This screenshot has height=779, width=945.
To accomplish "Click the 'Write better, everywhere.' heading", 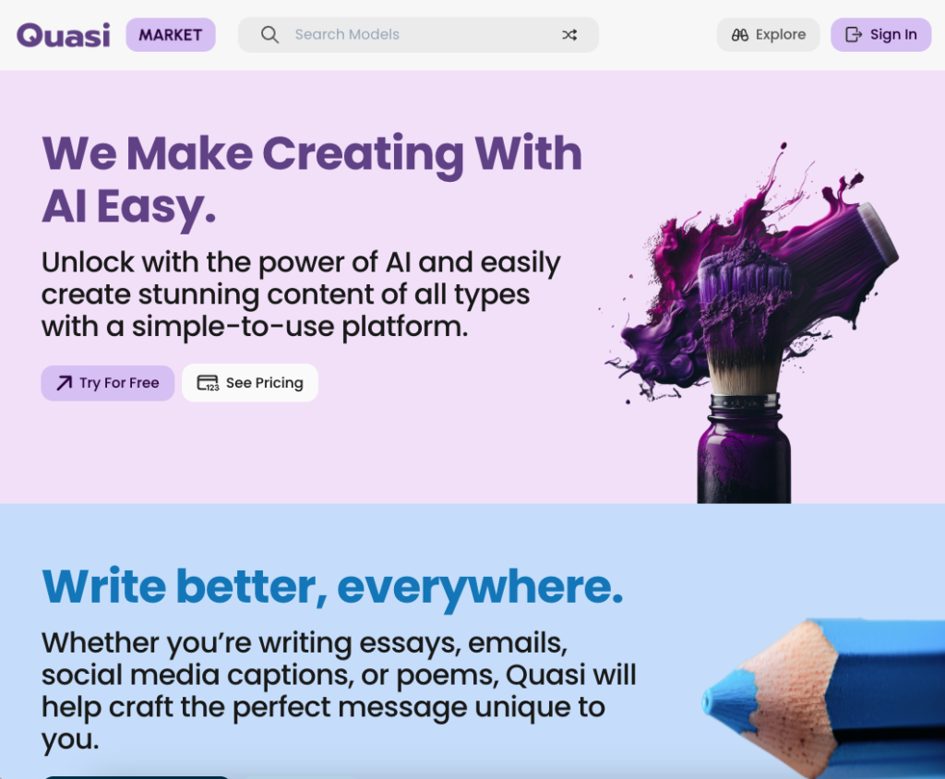I will click(x=332, y=587).
